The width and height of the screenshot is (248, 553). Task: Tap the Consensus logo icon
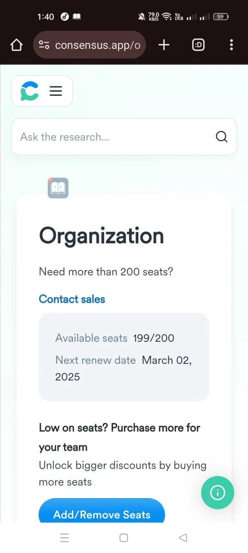pos(30,91)
